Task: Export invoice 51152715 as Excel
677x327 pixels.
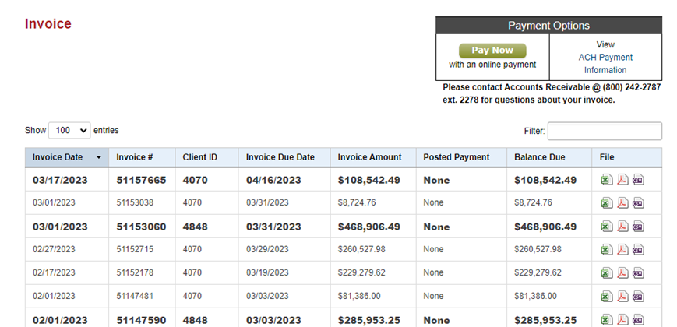Action: [x=606, y=250]
